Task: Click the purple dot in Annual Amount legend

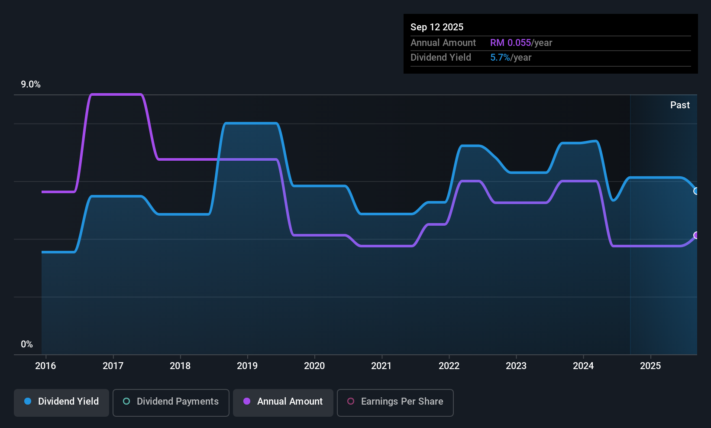Action: coord(247,402)
